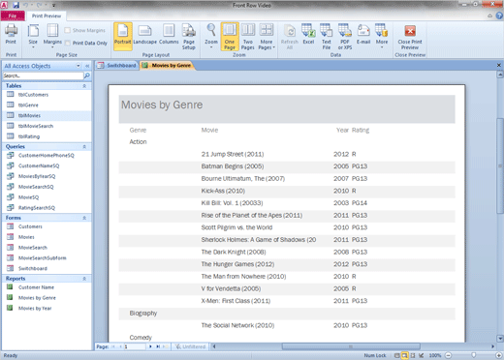
Task: Collapse the Tables group
Action: pos(84,86)
